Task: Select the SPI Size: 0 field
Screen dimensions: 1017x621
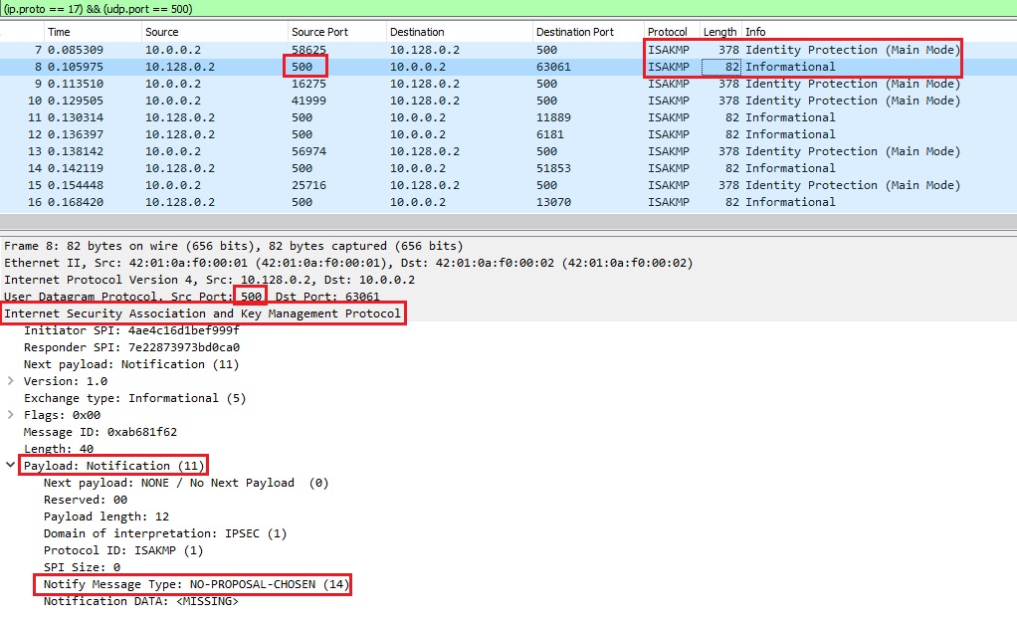Action: (82, 567)
